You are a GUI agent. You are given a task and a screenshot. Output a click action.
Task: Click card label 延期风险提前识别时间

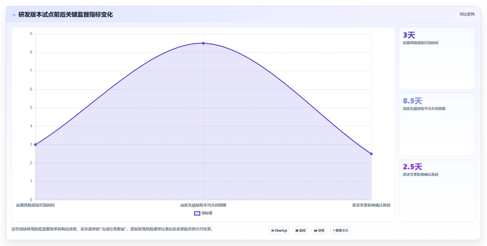click(x=421, y=43)
